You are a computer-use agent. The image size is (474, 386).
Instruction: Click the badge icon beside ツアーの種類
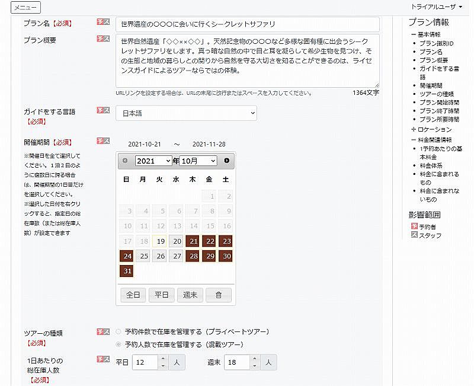coord(103,331)
